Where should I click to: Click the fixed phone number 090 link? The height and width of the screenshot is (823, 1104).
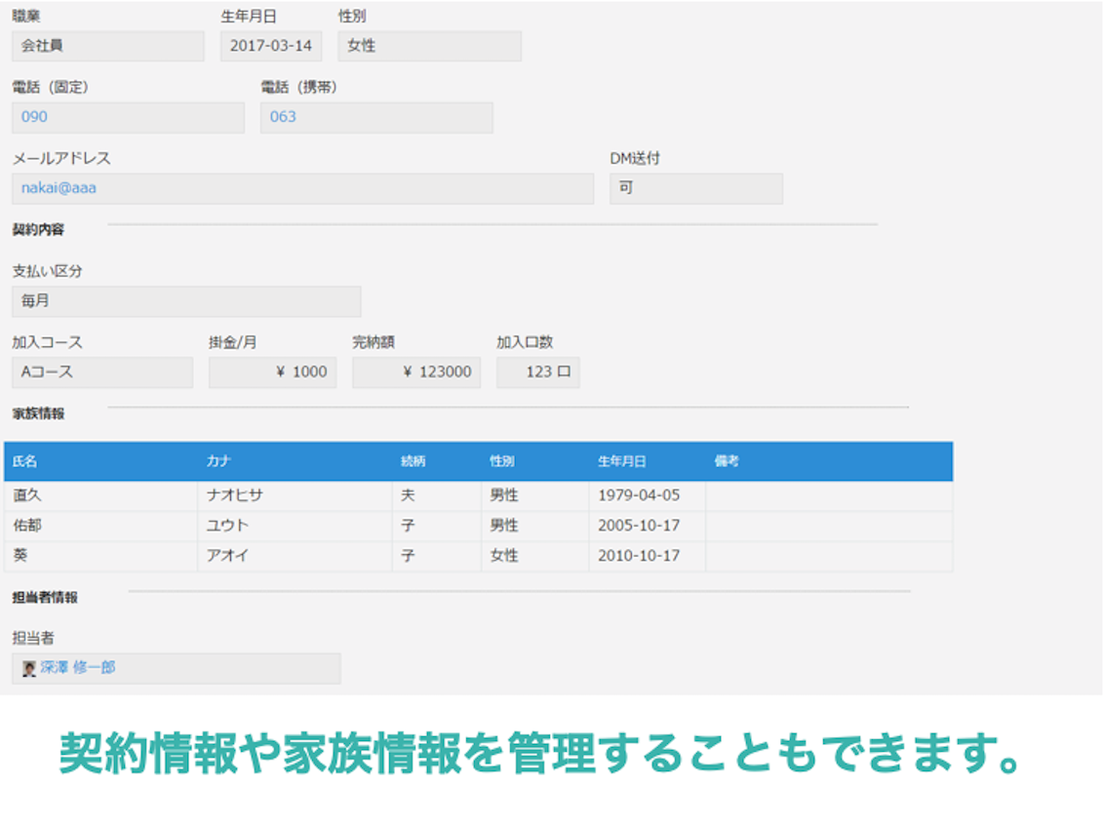pyautogui.click(x=34, y=117)
